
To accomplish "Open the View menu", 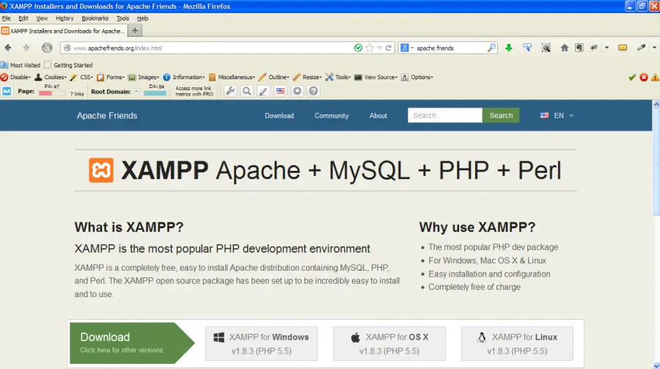I will point(42,18).
